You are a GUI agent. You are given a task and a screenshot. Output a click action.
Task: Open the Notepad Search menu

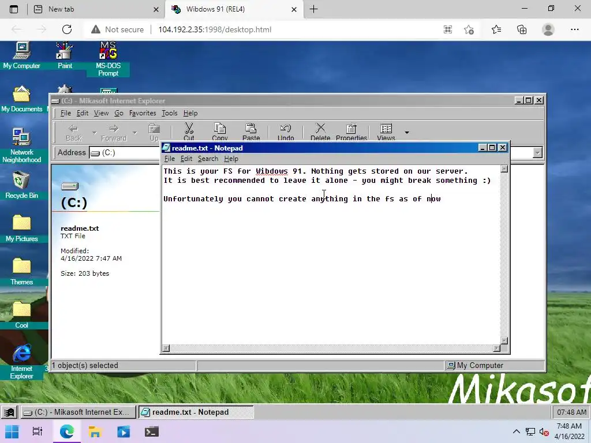tap(208, 159)
